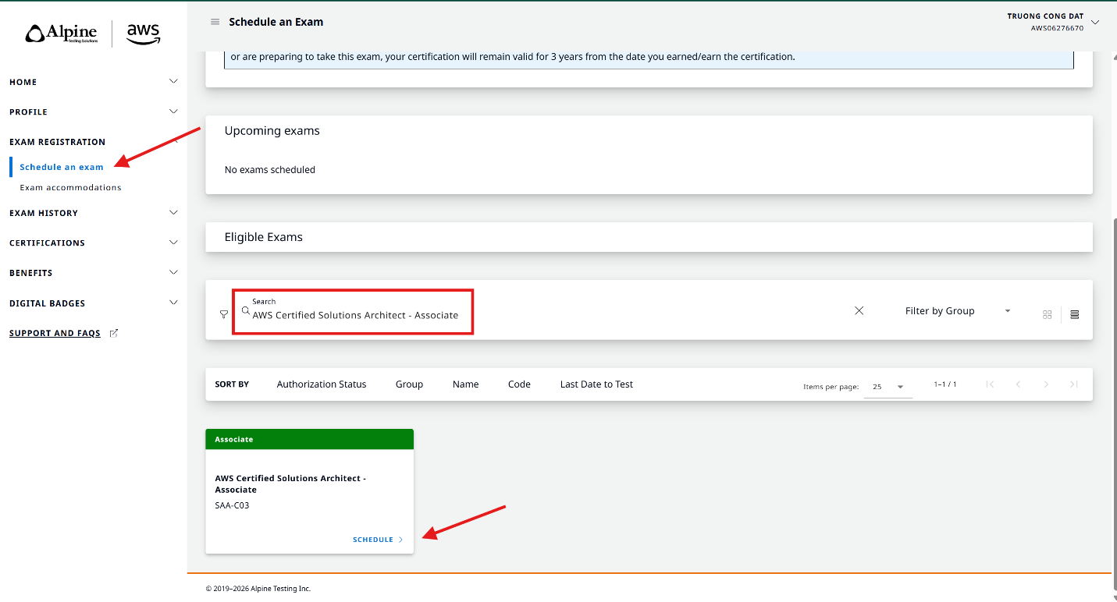Sort exams by Name
Screen dimensions: 1117x602
click(x=466, y=384)
